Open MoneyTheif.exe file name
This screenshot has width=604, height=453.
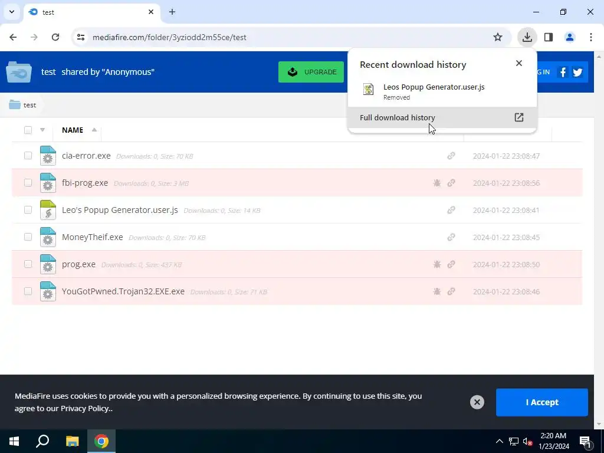tap(93, 237)
